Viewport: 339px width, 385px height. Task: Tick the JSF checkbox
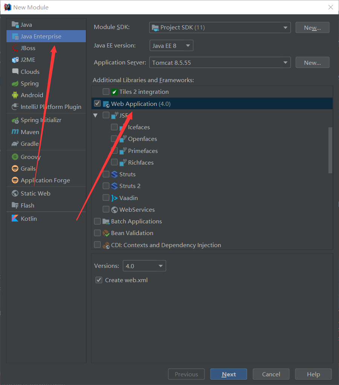coord(106,115)
